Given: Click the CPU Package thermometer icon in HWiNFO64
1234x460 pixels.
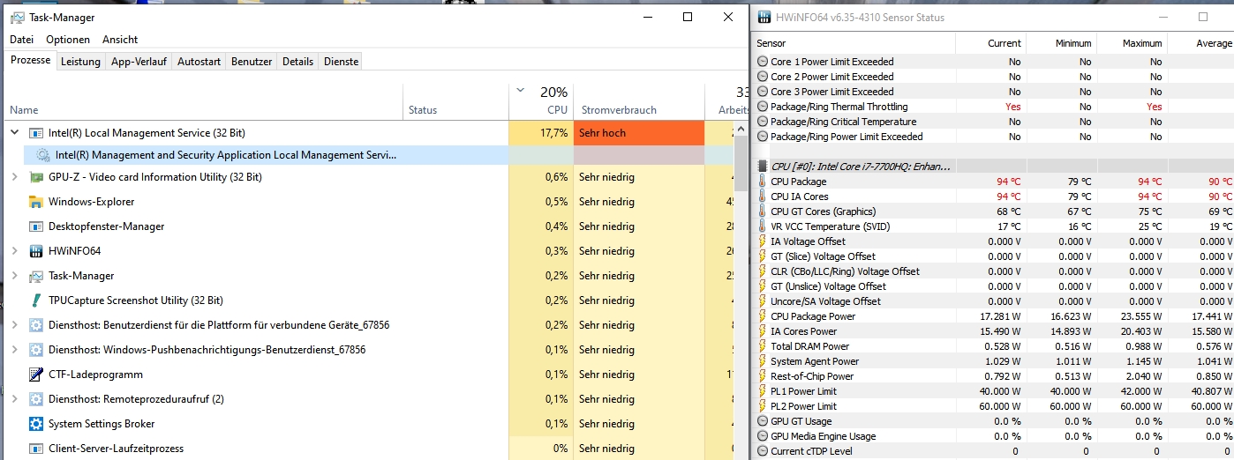Looking at the screenshot, I should pos(763,182).
